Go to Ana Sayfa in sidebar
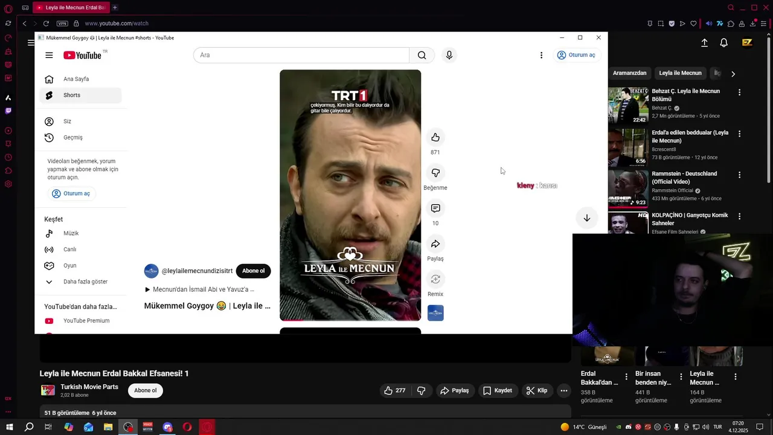Viewport: 773px width, 435px height. [x=80, y=79]
